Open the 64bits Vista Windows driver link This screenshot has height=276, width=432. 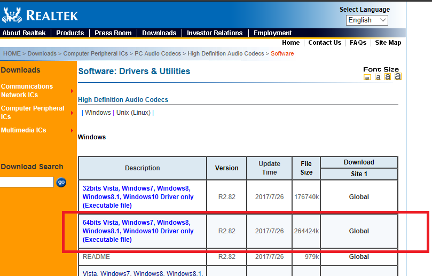tap(138, 231)
